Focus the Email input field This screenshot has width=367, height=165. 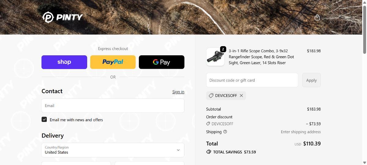click(113, 106)
